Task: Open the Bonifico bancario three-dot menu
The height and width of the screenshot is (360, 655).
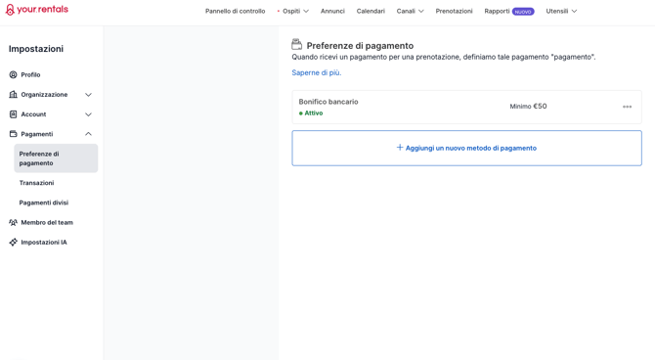Action: click(x=627, y=107)
